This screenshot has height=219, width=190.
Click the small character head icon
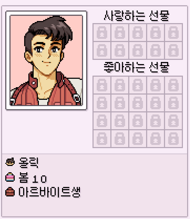point(10,162)
